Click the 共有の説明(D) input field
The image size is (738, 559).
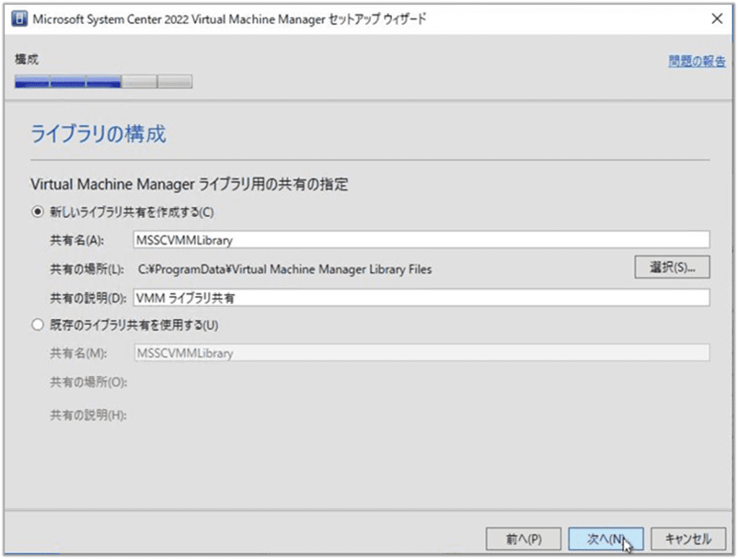[421, 298]
